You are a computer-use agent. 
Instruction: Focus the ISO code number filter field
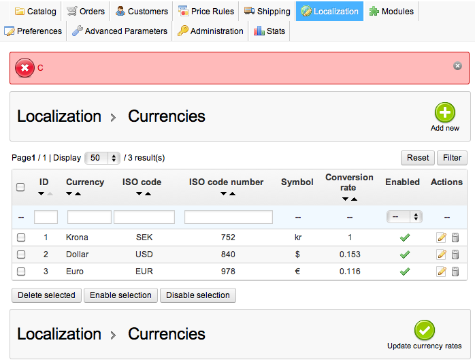coord(229,217)
